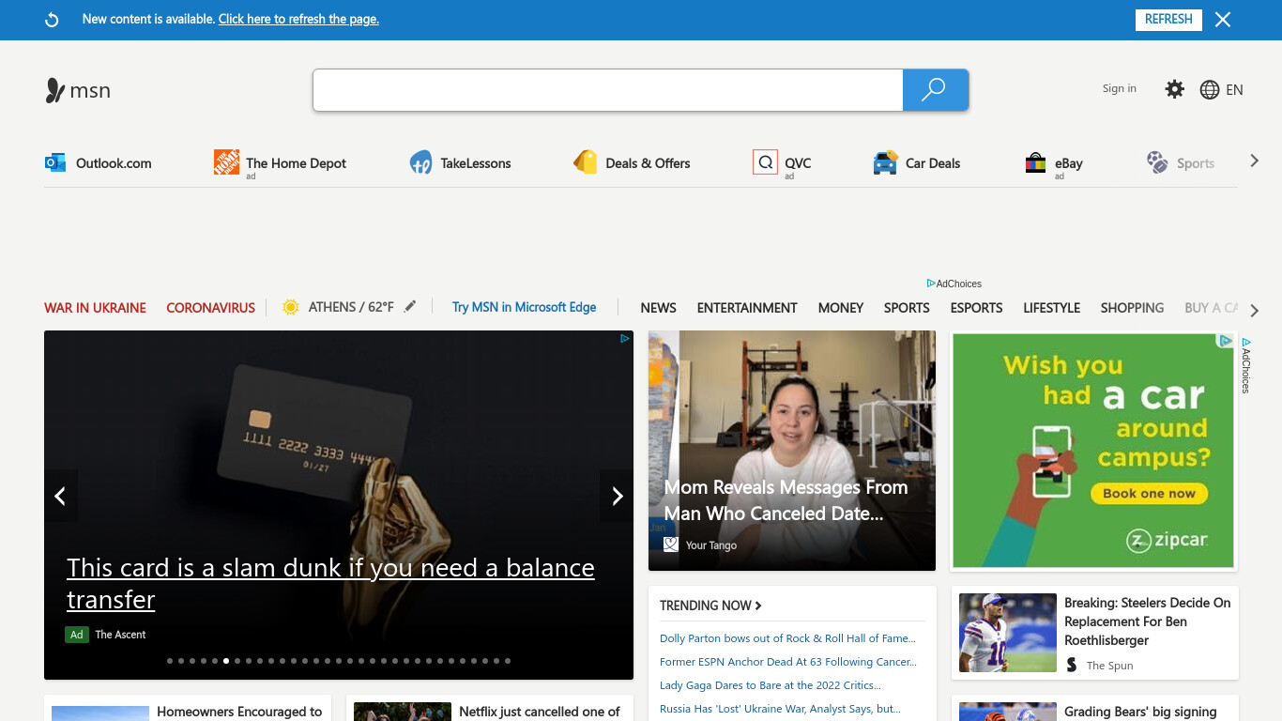Click the Deals & Offers tag icon
The width and height of the screenshot is (1282, 721).
(586, 162)
